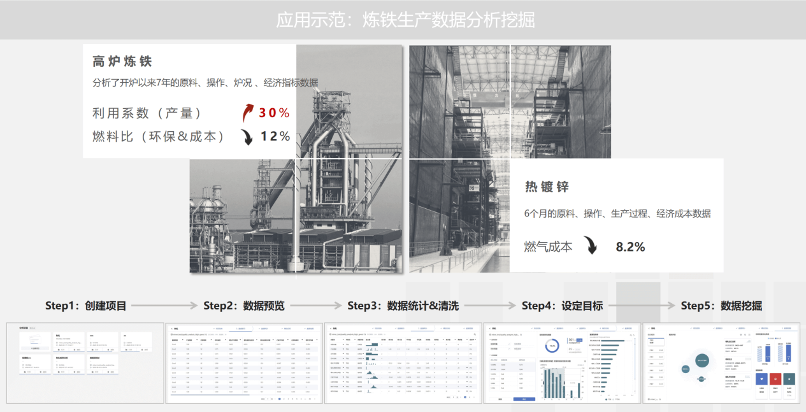
Task: Select the Step3 数据统计&清洗 heading
Action: pos(403,306)
